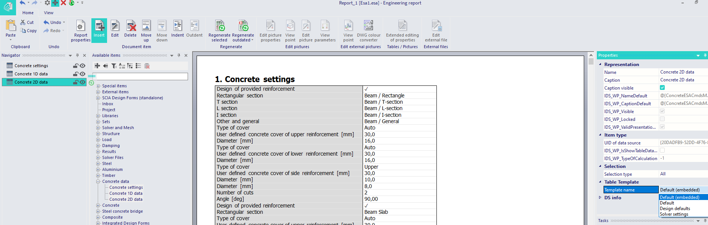Select Concrete 1D data in Navigator
Screen dimensions: 708x225
31,74
